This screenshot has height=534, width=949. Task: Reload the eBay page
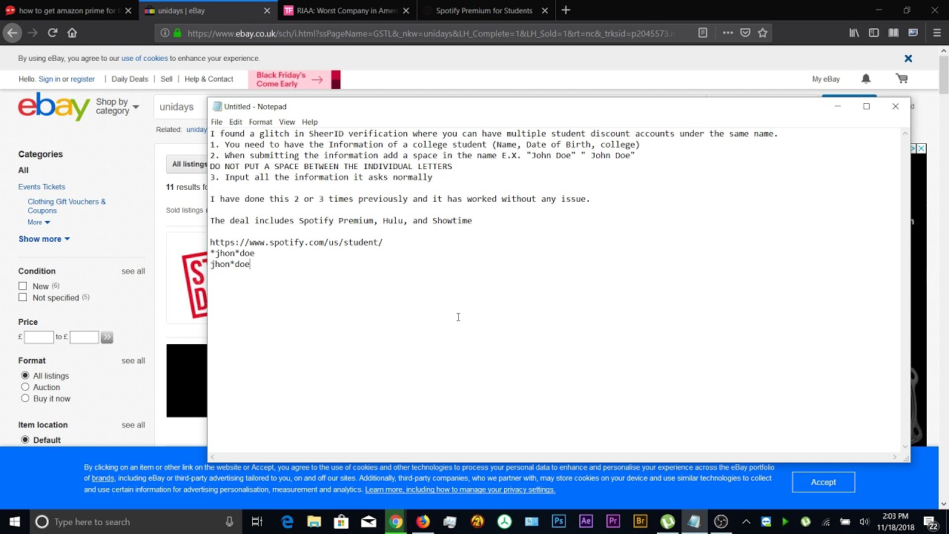click(53, 33)
